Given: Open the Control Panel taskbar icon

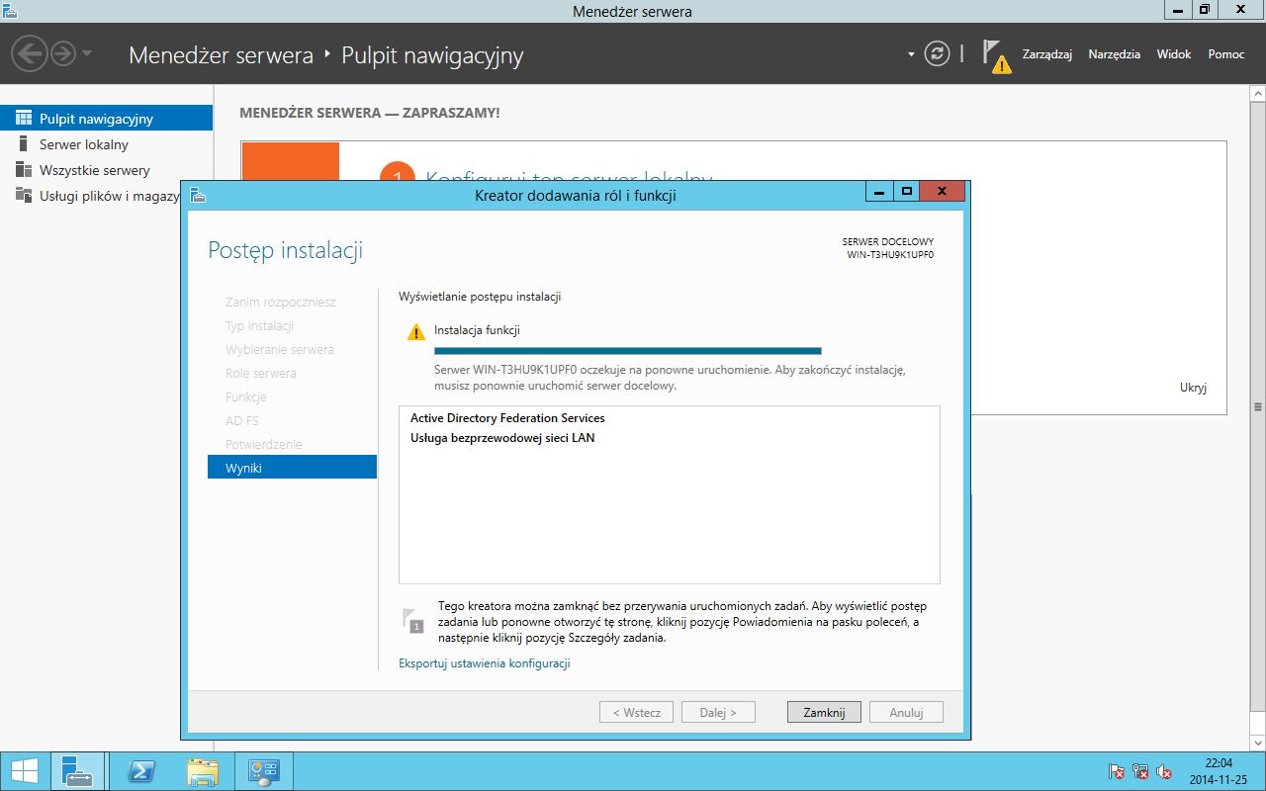Looking at the screenshot, I should pos(263,771).
